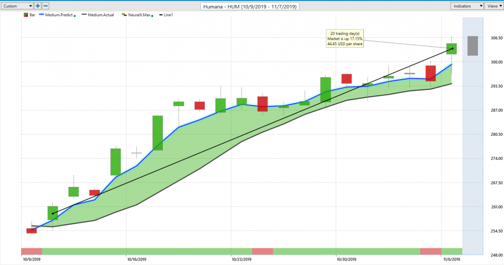Click the 287.00 price axis label
This screenshot has height=265, width=504.
point(497,110)
